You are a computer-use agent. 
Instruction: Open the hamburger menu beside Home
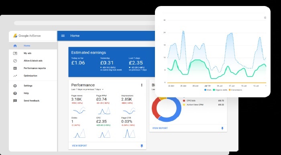[x=63, y=36]
